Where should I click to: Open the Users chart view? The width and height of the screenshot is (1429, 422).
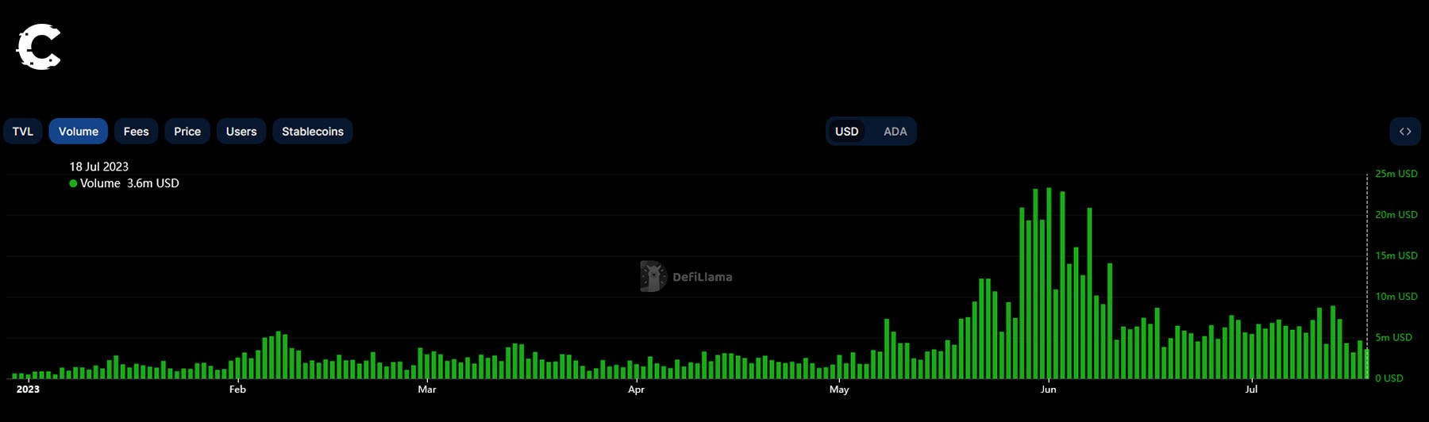pyautogui.click(x=241, y=132)
